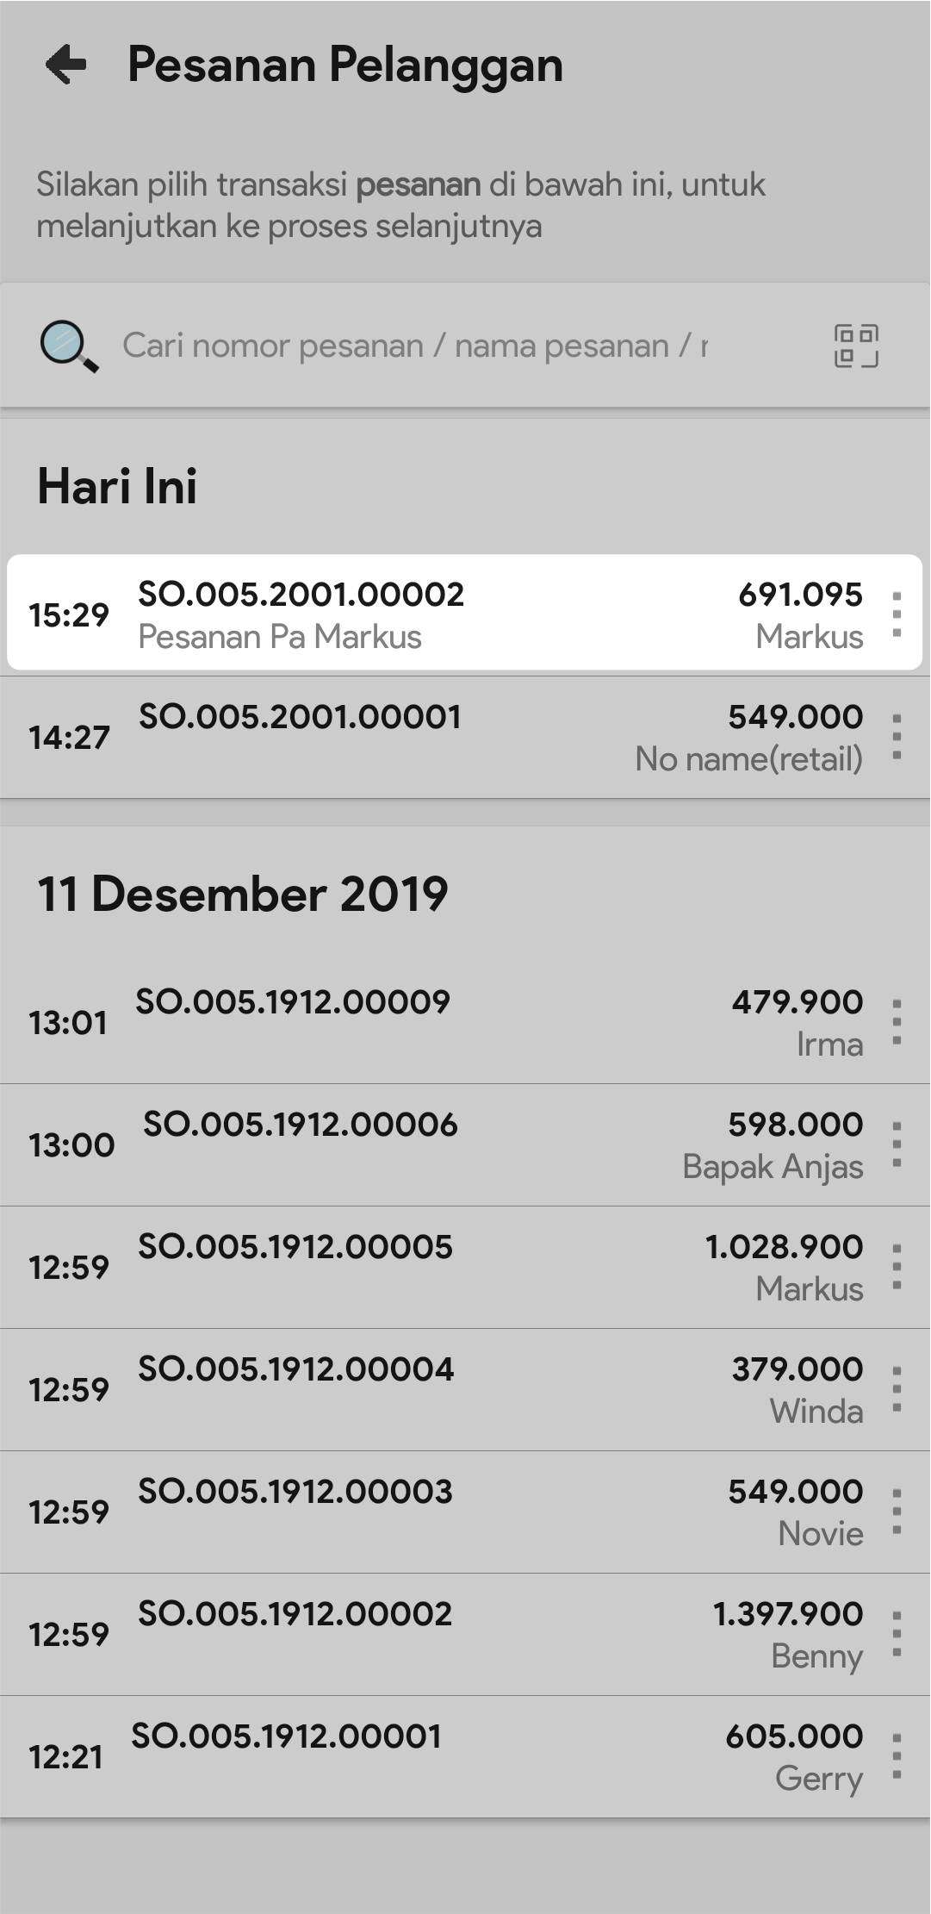Show options menu for Winda's order
Screen dimensions: 931x1914
coord(897,1389)
